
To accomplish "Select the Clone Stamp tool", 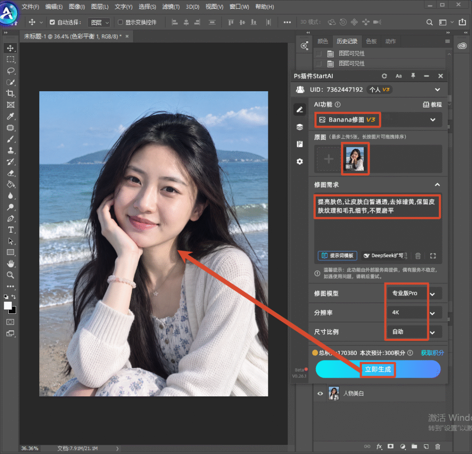I will coord(11,150).
